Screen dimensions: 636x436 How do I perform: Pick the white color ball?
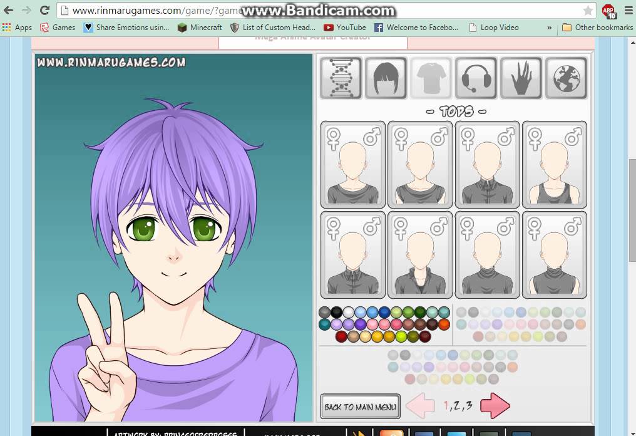[349, 312]
